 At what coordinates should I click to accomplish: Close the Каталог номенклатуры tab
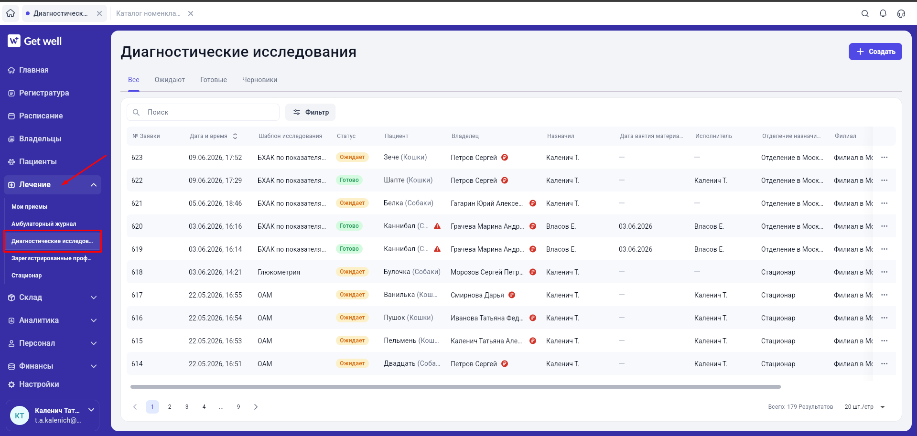(191, 13)
